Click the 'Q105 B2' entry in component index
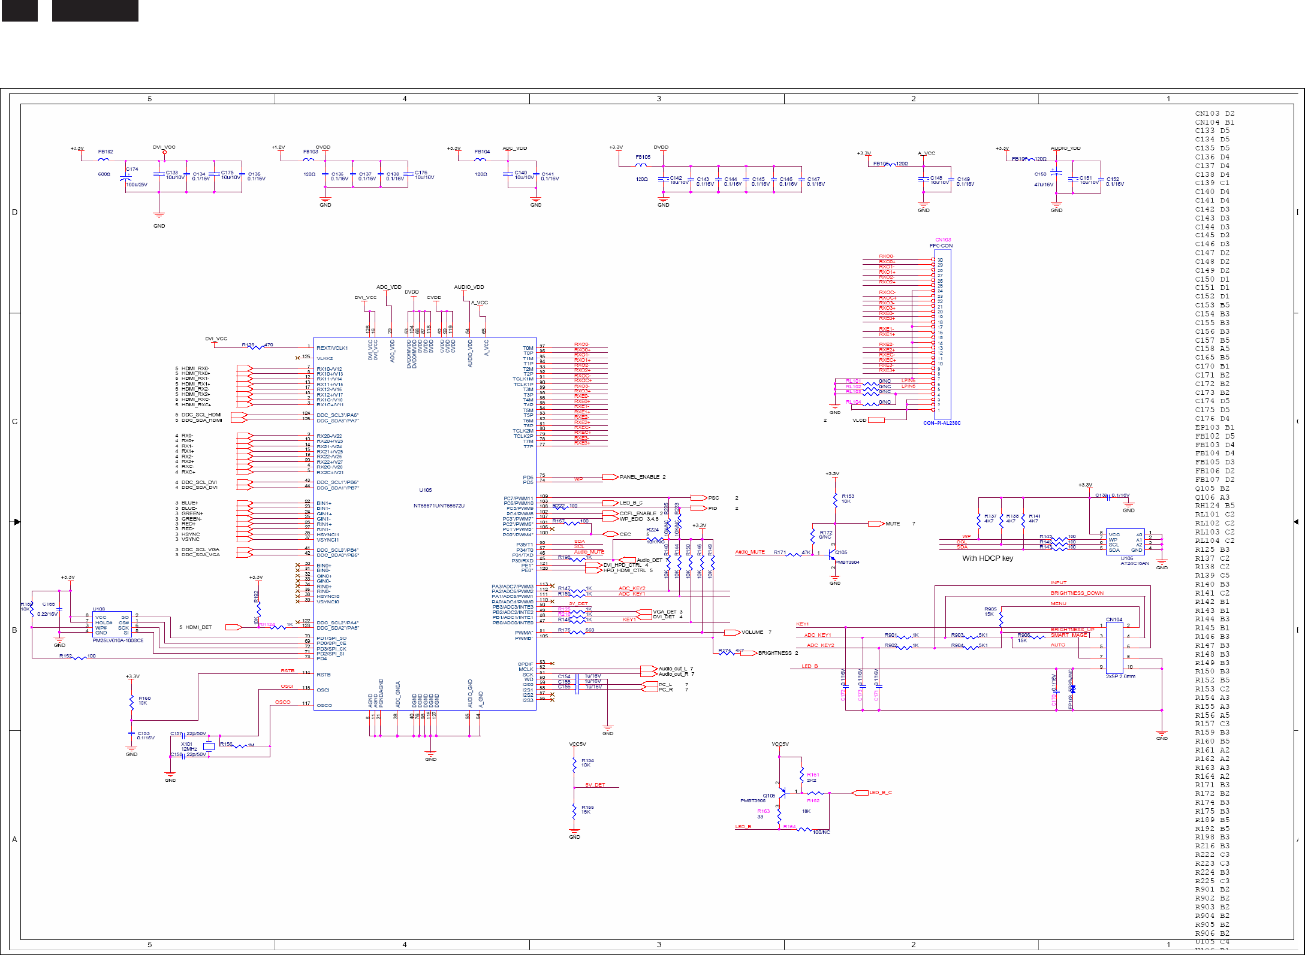The height and width of the screenshot is (955, 1305). pos(1211,488)
